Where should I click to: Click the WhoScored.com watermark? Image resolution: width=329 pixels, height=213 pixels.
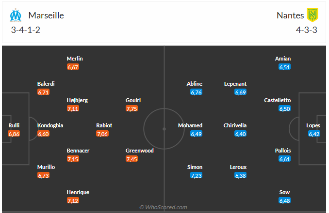(163, 207)
